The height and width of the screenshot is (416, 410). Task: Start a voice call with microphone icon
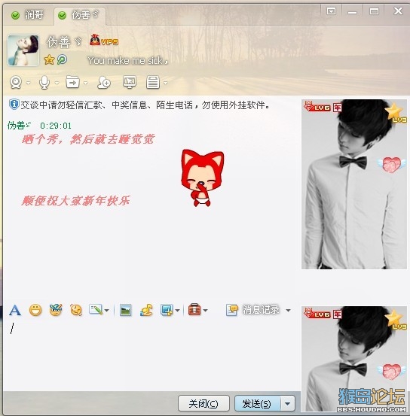point(44,82)
